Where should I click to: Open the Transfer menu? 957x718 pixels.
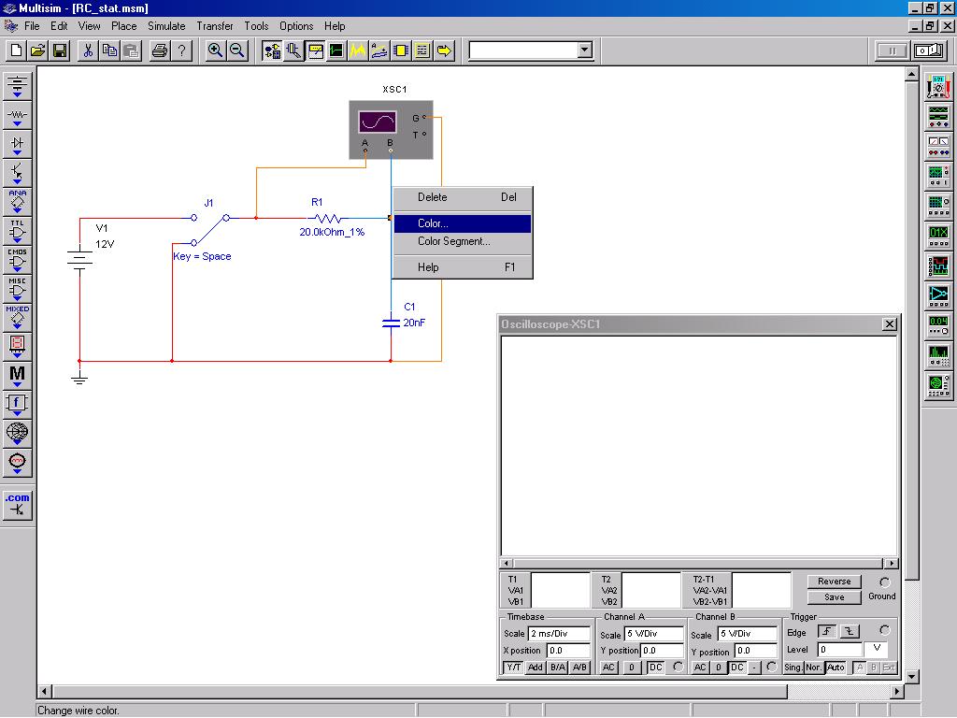coord(215,26)
